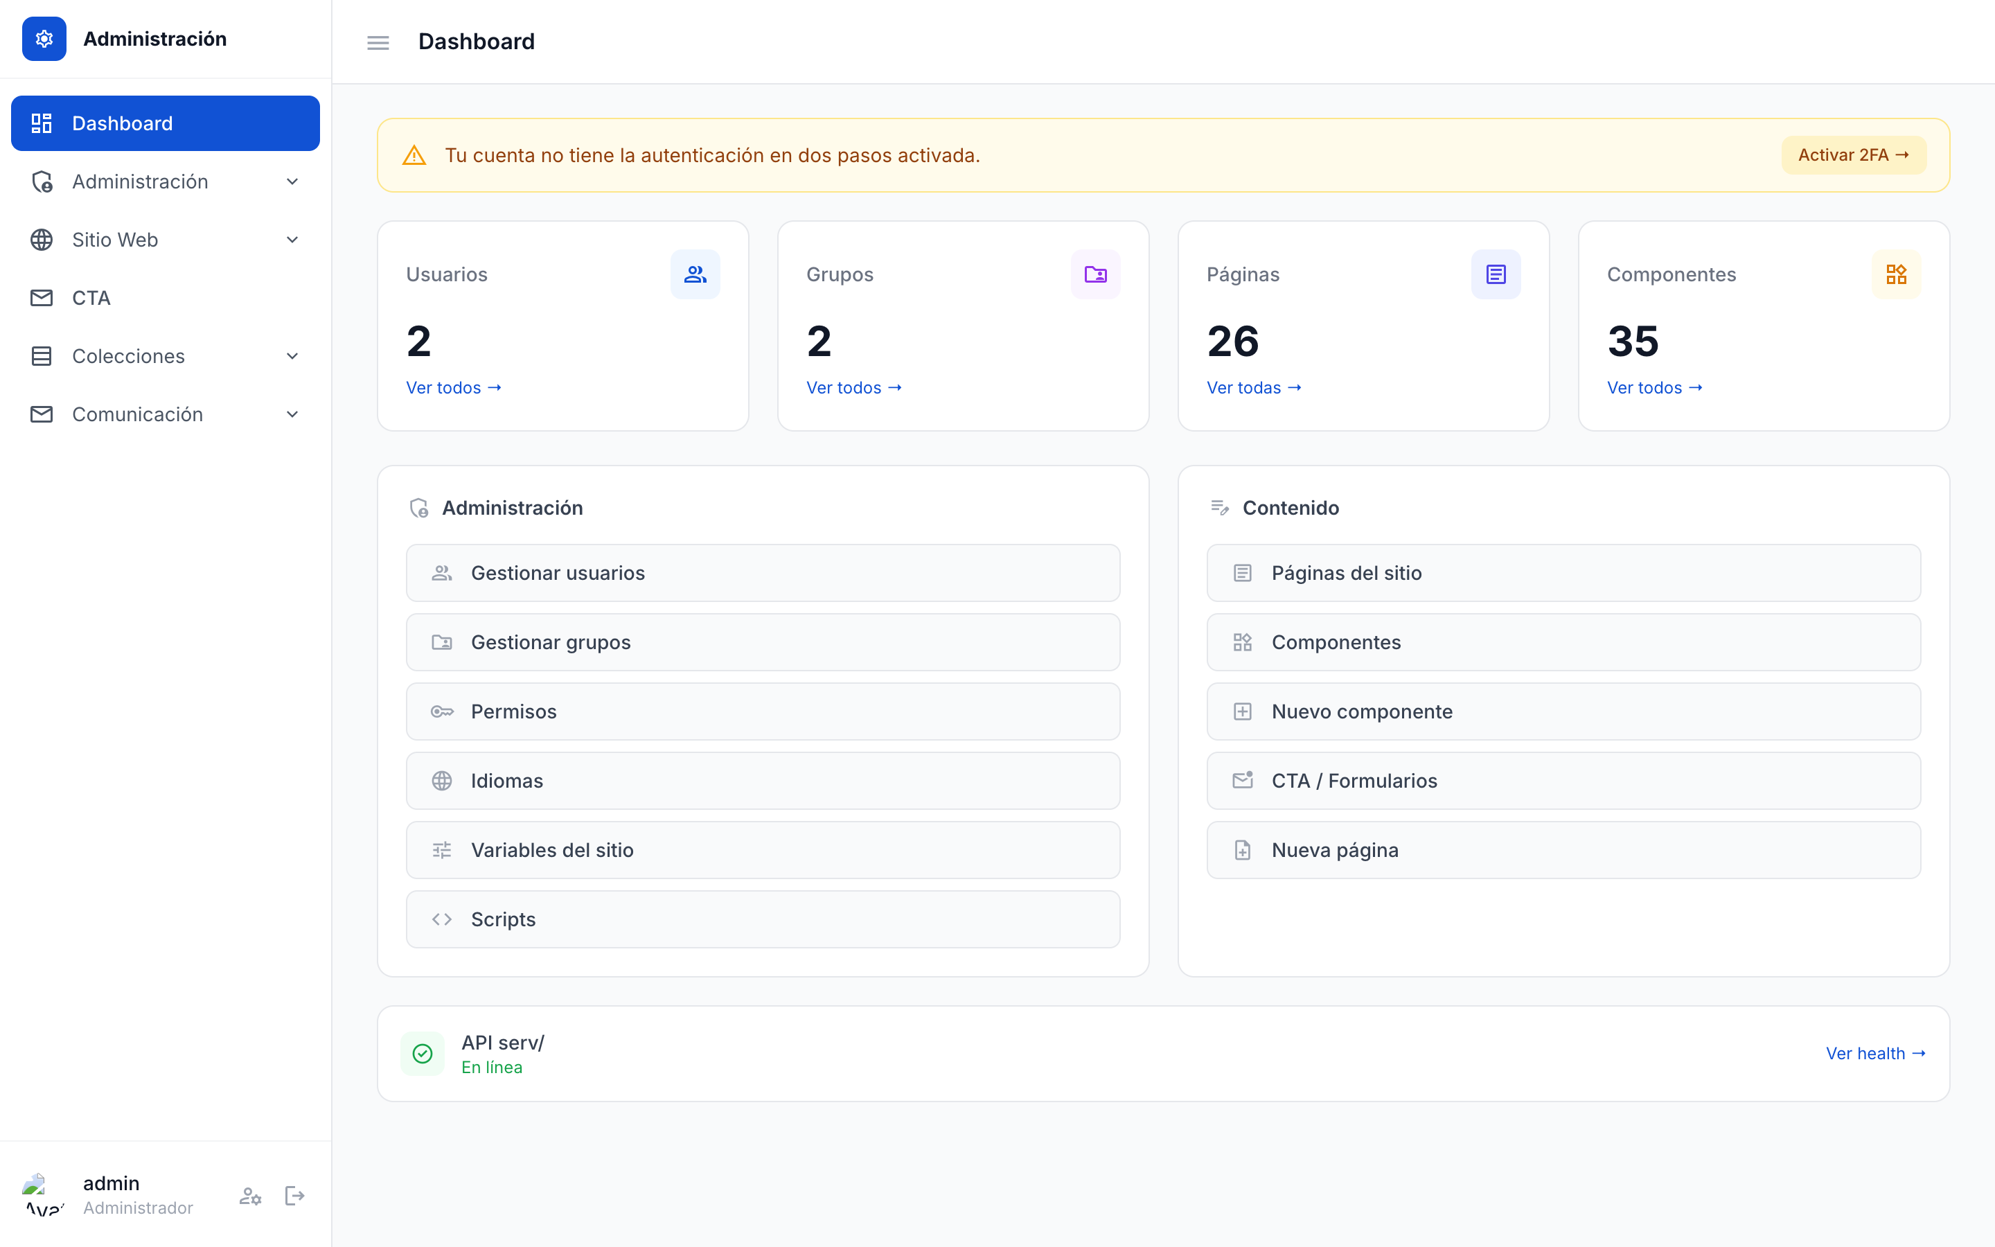
Task: Click the logout icon in sidebar footer
Action: coord(294,1196)
